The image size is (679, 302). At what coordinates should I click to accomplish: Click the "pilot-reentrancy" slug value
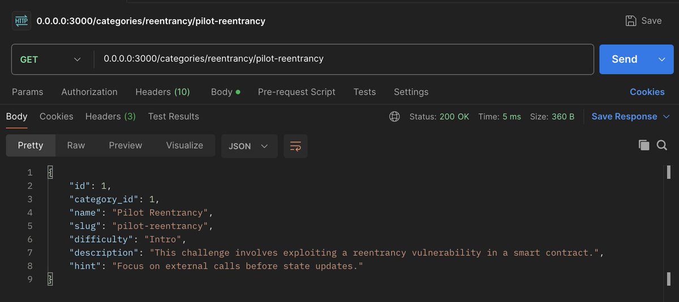pos(161,226)
